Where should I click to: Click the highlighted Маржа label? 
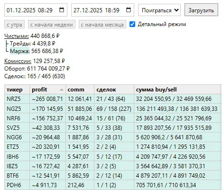[20, 51]
